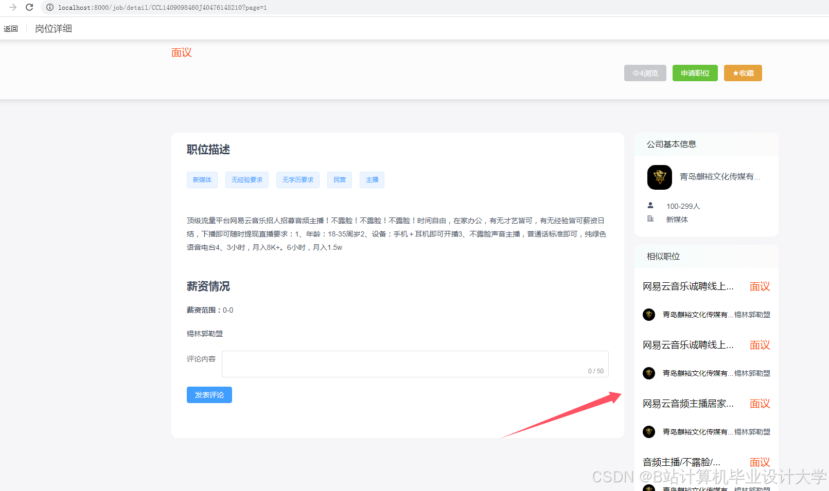Viewport: 829px width, 491px height.
Task: Favorite the job with 收藏 button
Action: (x=743, y=73)
